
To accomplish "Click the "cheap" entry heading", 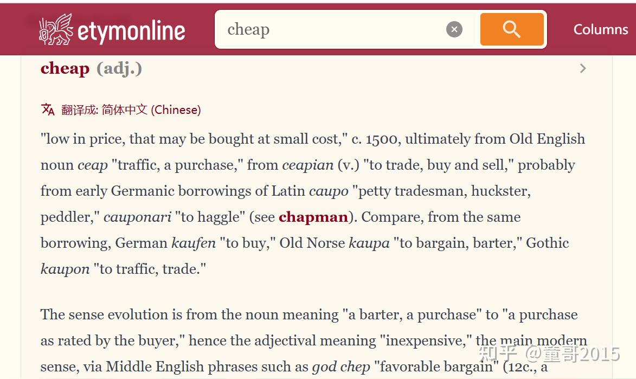I will (x=65, y=68).
